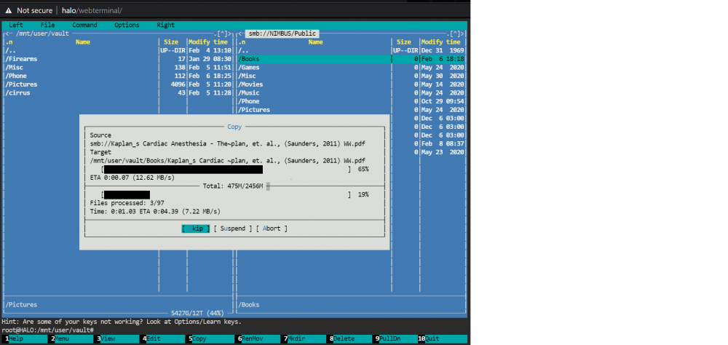The height and width of the screenshot is (345, 728).
Task: Sort left panel by Modify time header
Action: [x=208, y=41]
